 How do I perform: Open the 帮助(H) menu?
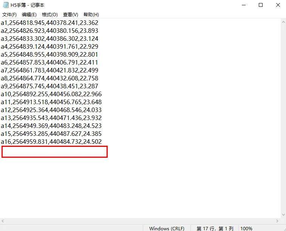[91, 15]
